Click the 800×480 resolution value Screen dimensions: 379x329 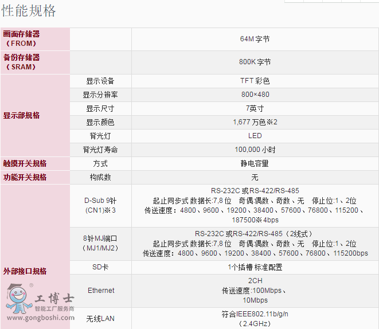click(x=255, y=95)
